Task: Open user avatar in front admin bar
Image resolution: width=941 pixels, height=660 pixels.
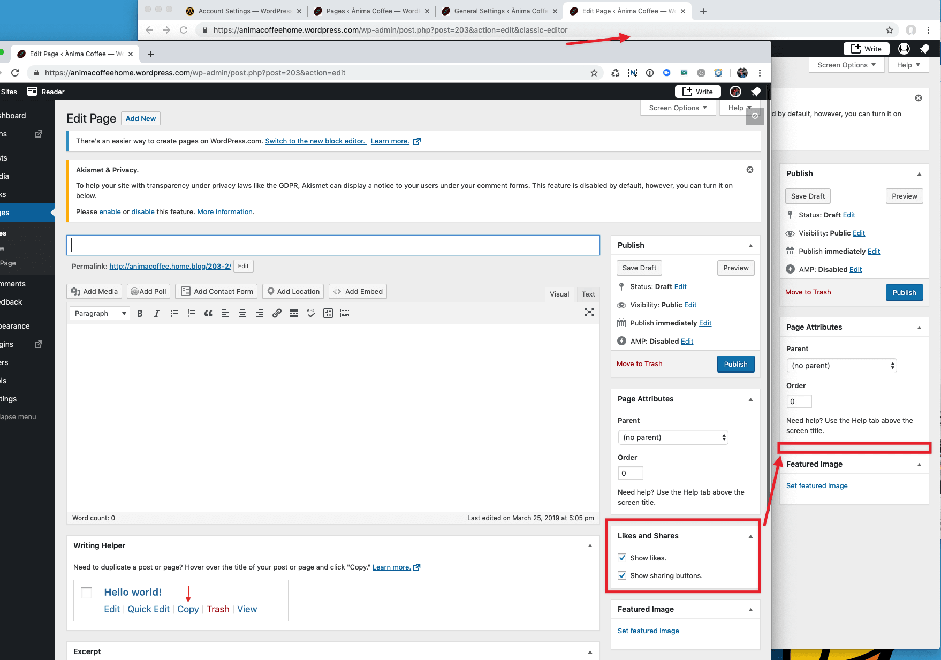Action: click(735, 92)
